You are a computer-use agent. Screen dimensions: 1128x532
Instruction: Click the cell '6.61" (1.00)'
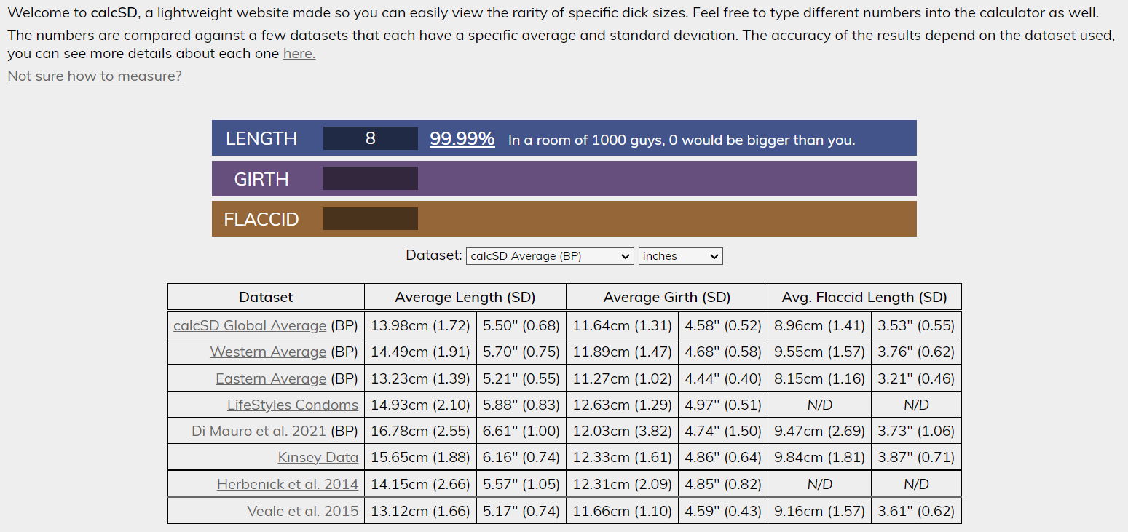coord(521,431)
